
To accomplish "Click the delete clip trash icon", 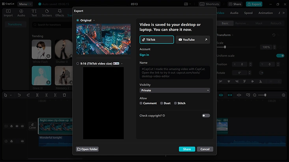I will coord(64,95).
